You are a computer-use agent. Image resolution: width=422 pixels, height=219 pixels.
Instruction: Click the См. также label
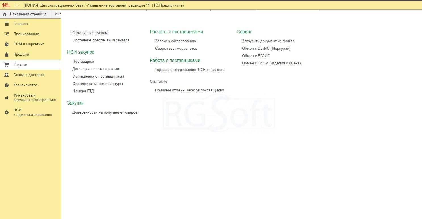158,82
